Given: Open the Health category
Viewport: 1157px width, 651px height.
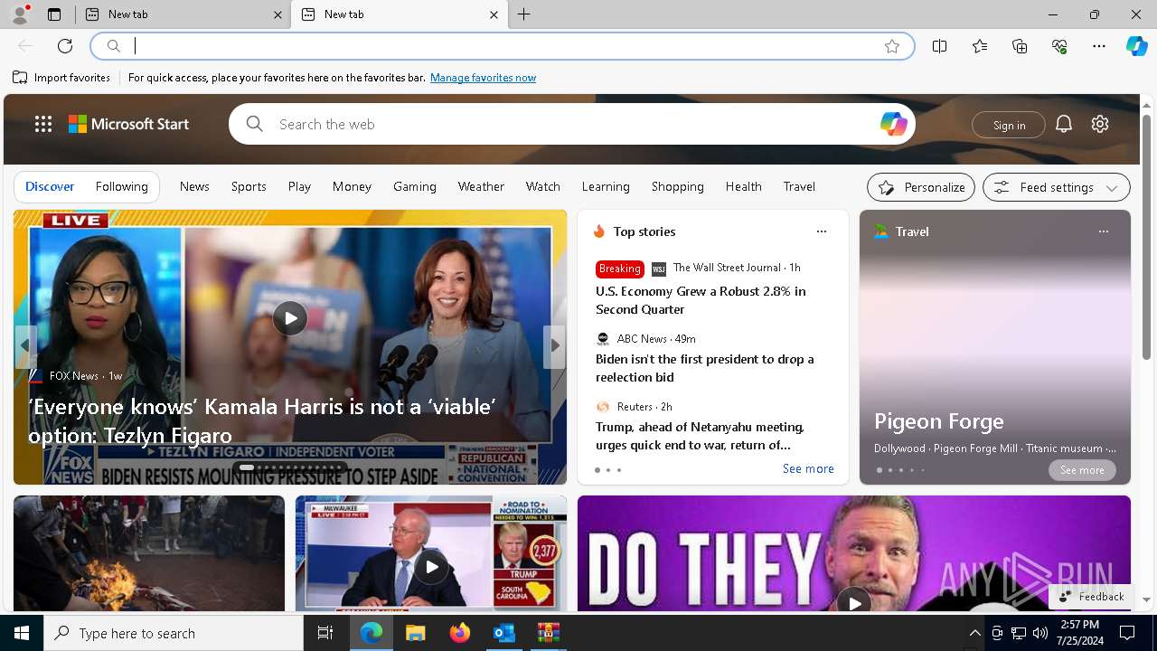Looking at the screenshot, I should tap(744, 186).
